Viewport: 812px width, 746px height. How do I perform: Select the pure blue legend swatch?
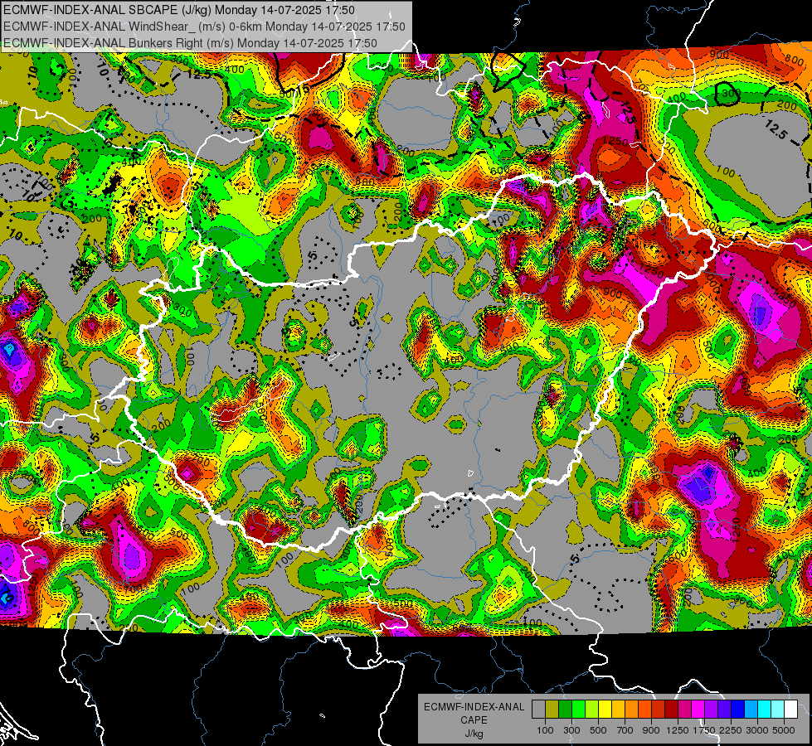[738, 710]
